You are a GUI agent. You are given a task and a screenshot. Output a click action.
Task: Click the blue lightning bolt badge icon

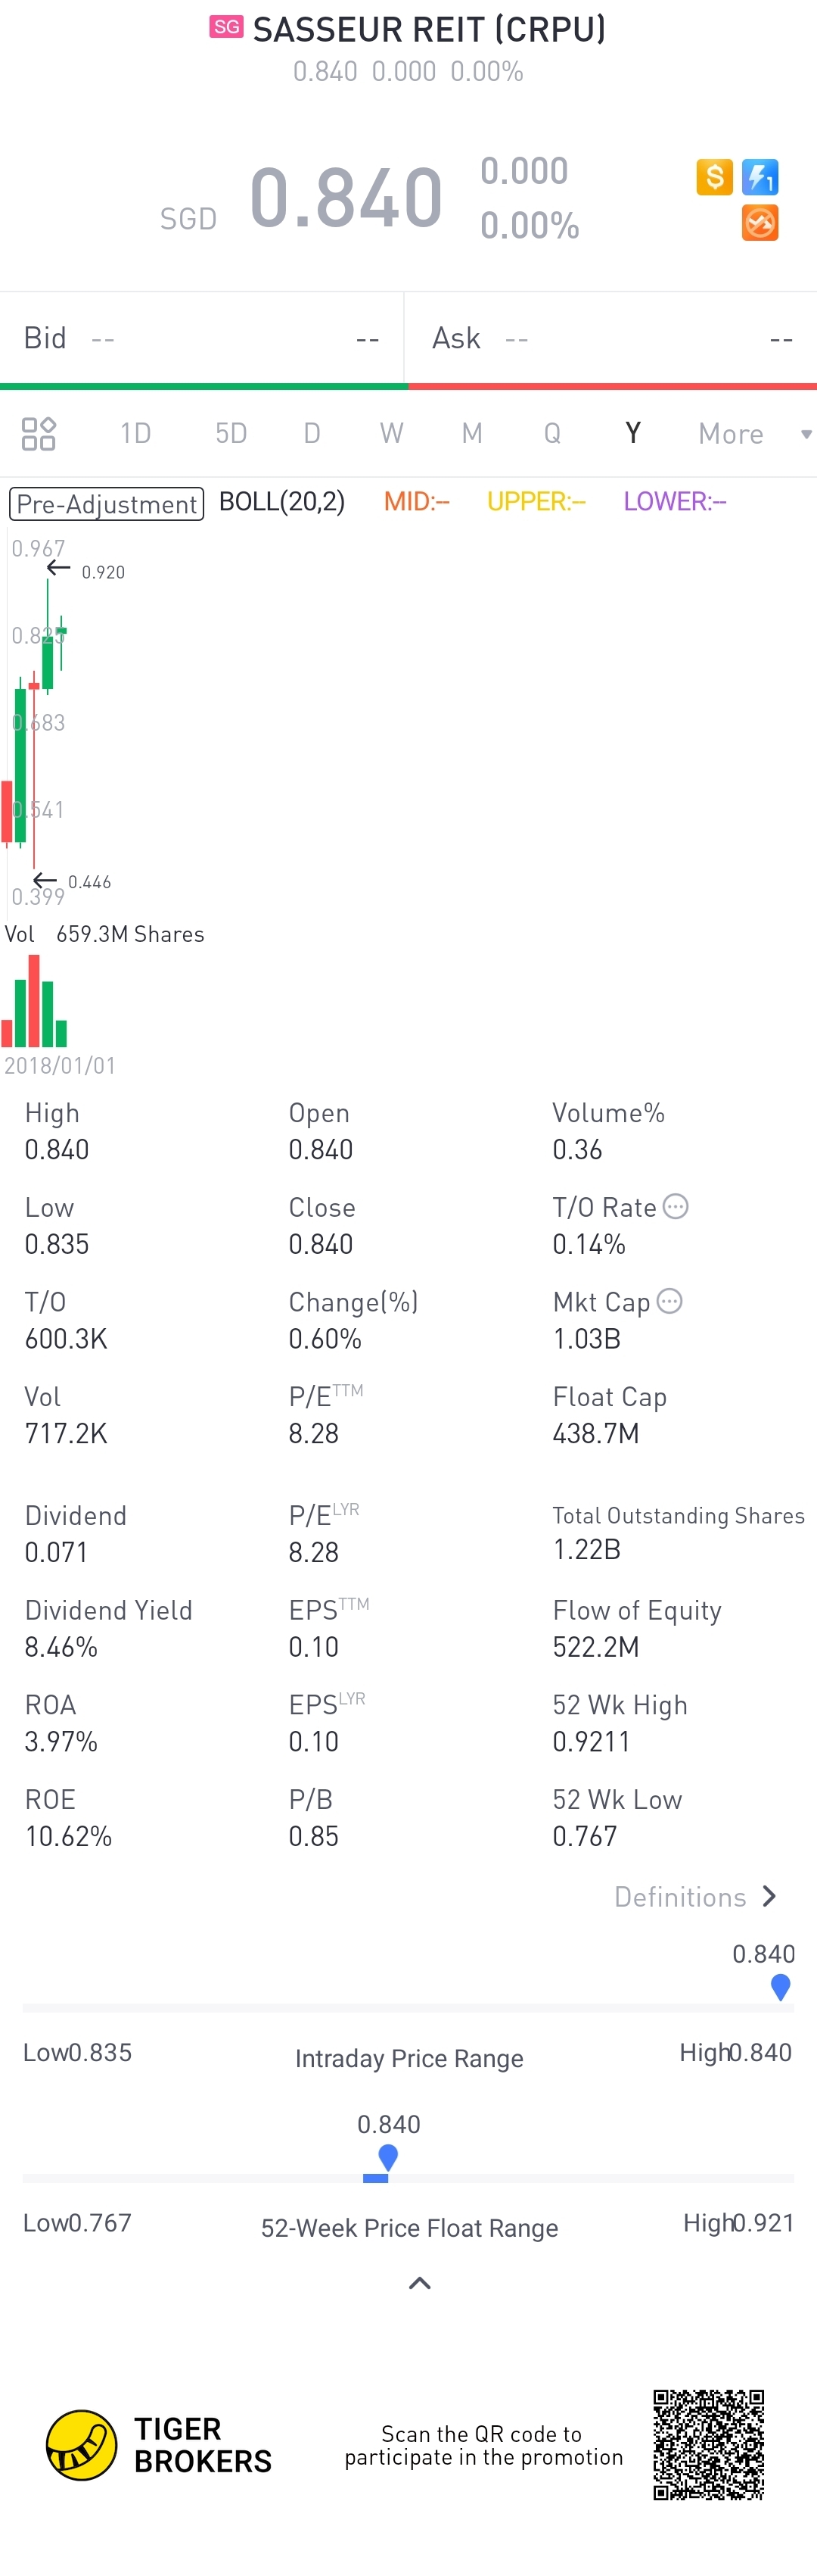(x=760, y=177)
